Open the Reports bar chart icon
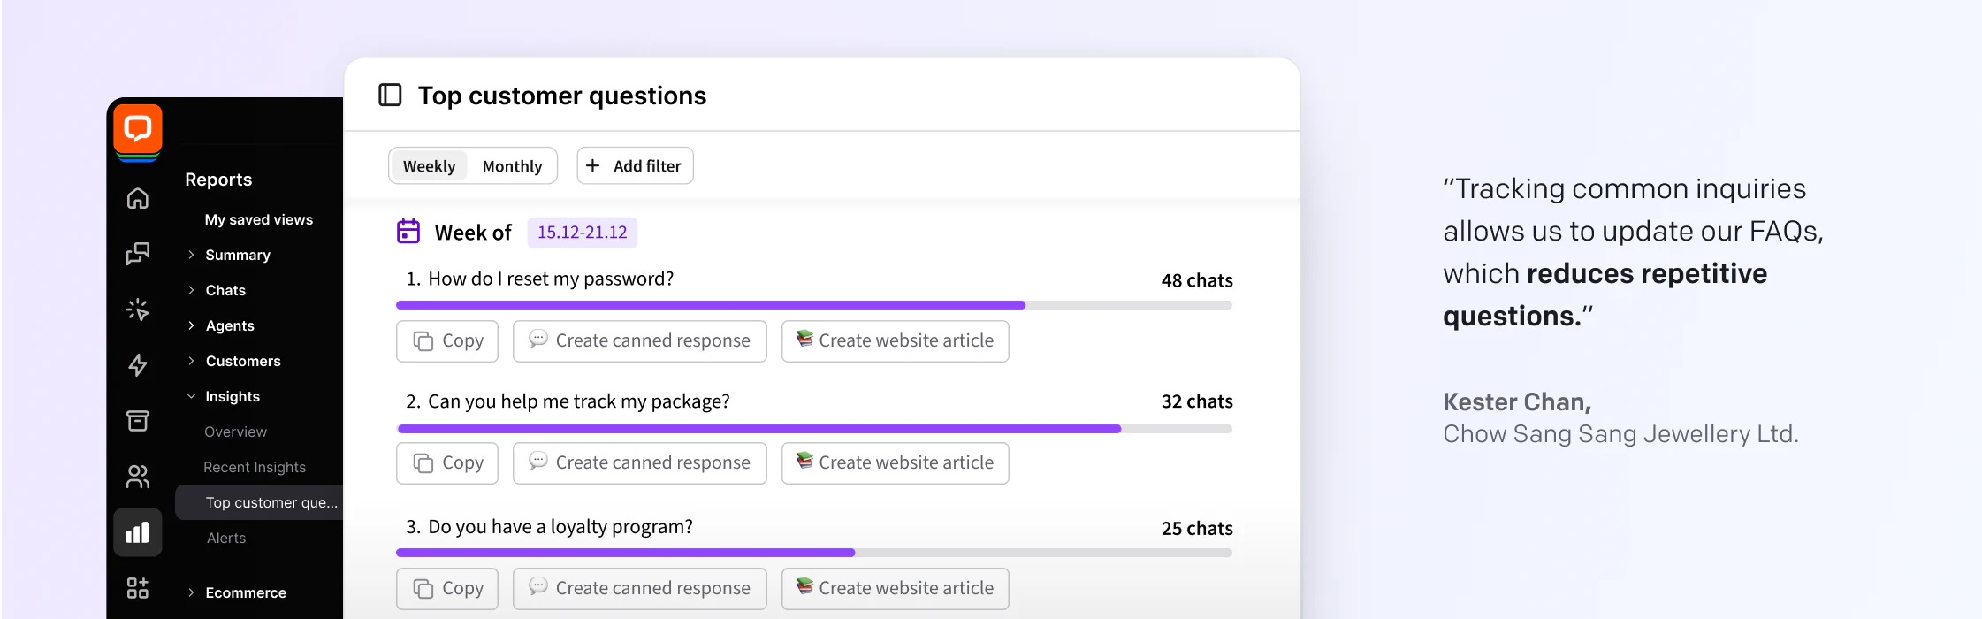This screenshot has width=1982, height=619. [x=138, y=532]
